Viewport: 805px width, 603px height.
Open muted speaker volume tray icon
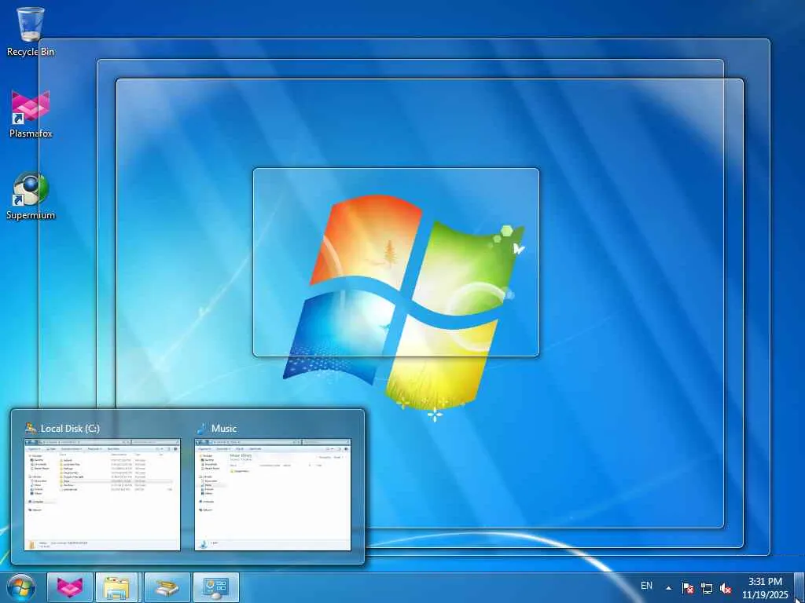click(726, 588)
